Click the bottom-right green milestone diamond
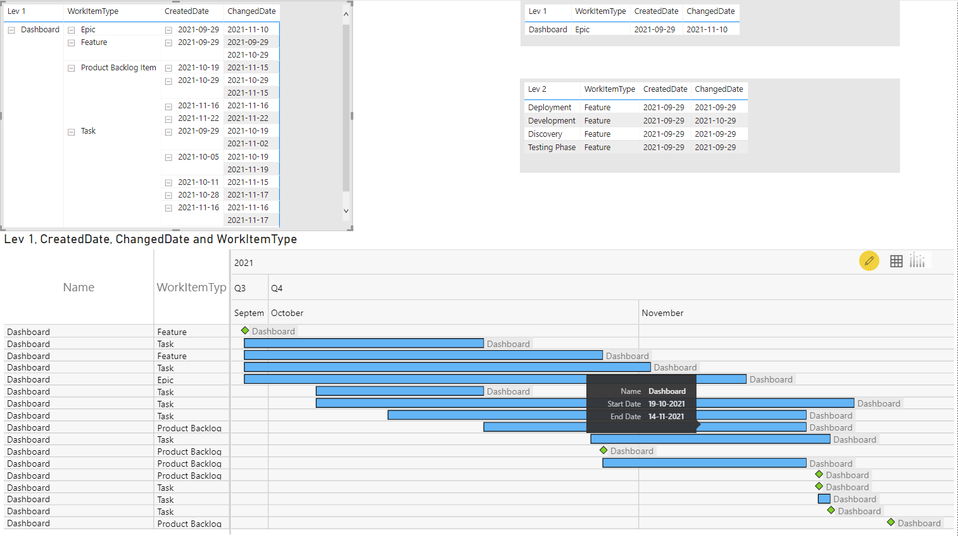958x537 pixels. pyautogui.click(x=891, y=522)
